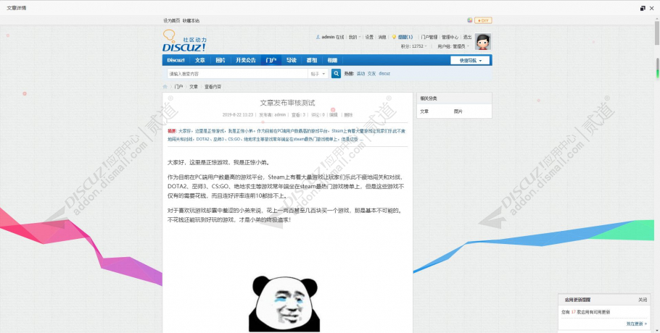Open the 提醒(1) notification link
The image size is (660, 333).
coord(405,37)
